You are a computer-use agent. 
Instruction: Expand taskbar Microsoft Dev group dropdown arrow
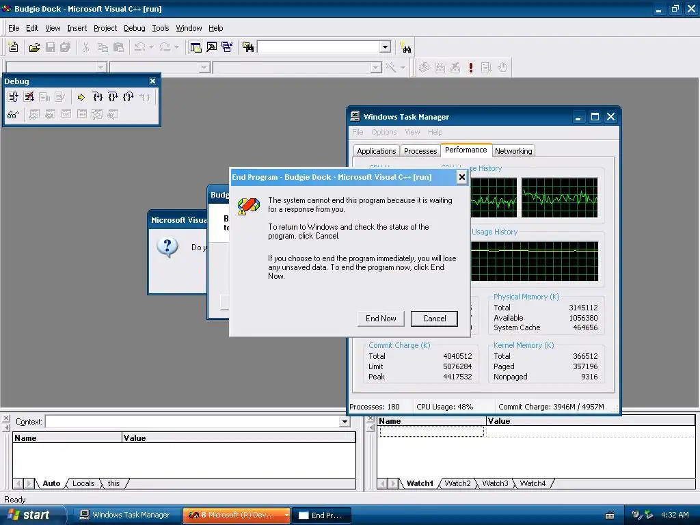pyautogui.click(x=286, y=515)
